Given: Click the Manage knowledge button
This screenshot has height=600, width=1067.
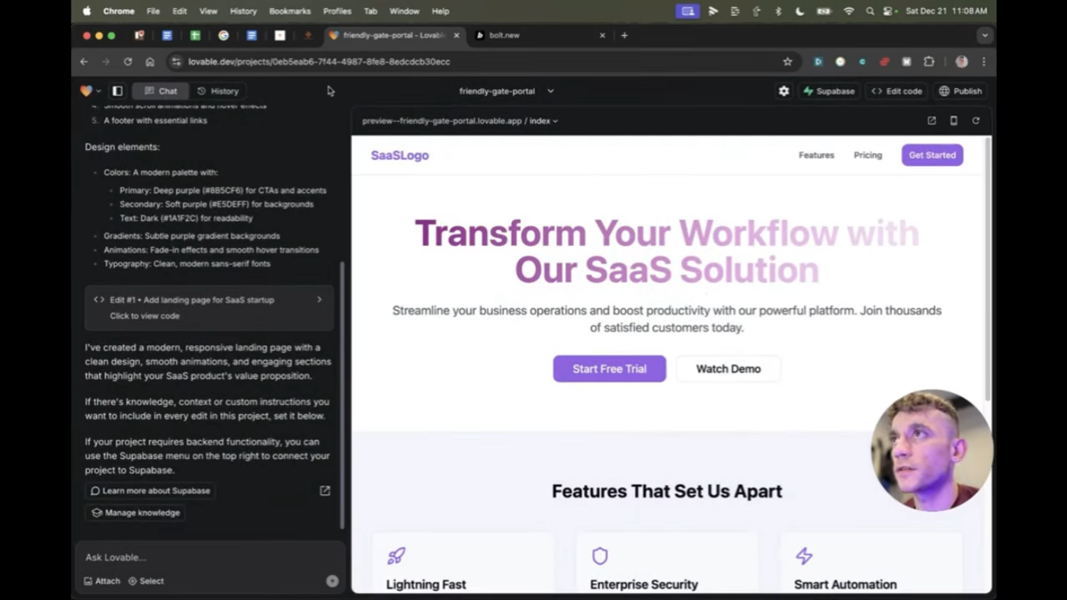Looking at the screenshot, I should pos(136,513).
